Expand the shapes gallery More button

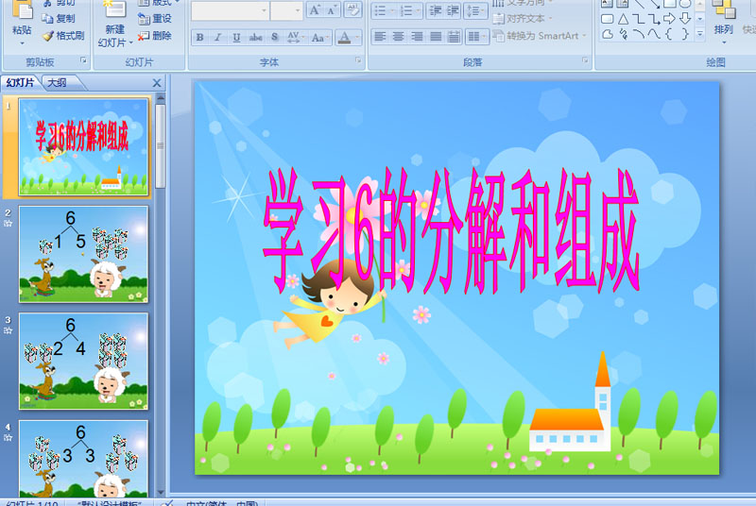click(700, 34)
